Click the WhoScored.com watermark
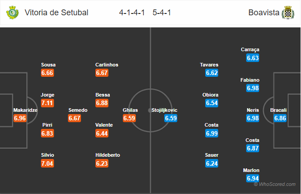Viewport: 301px width, 194px height. click(x=275, y=184)
